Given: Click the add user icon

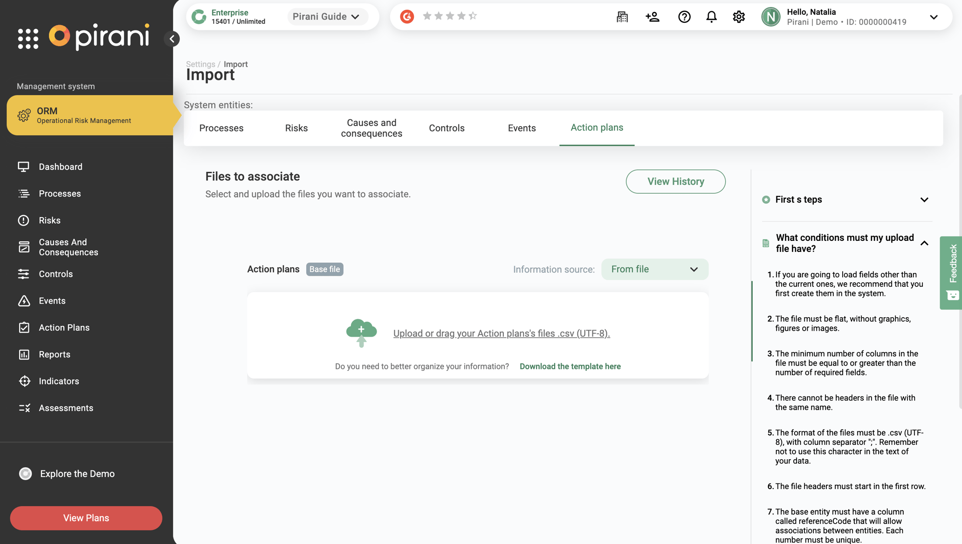Looking at the screenshot, I should tap(653, 17).
